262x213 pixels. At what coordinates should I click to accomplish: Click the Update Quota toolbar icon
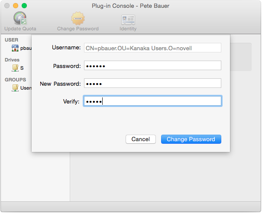click(20, 19)
